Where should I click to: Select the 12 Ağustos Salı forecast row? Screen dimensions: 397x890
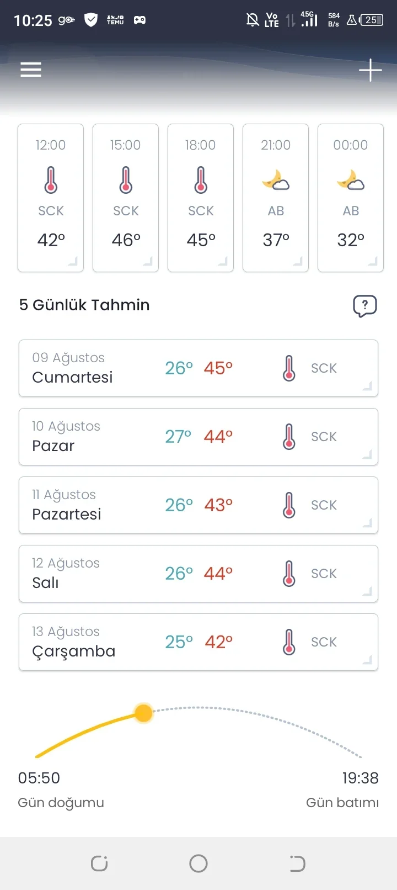click(x=198, y=574)
